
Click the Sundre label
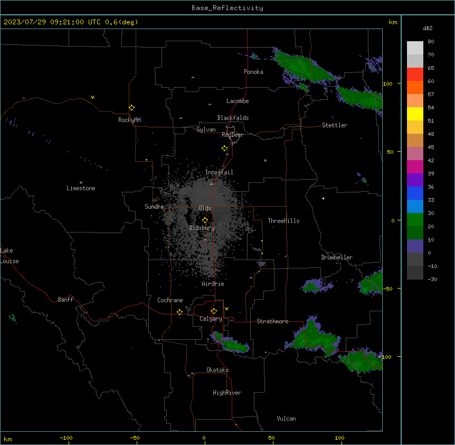coord(154,207)
